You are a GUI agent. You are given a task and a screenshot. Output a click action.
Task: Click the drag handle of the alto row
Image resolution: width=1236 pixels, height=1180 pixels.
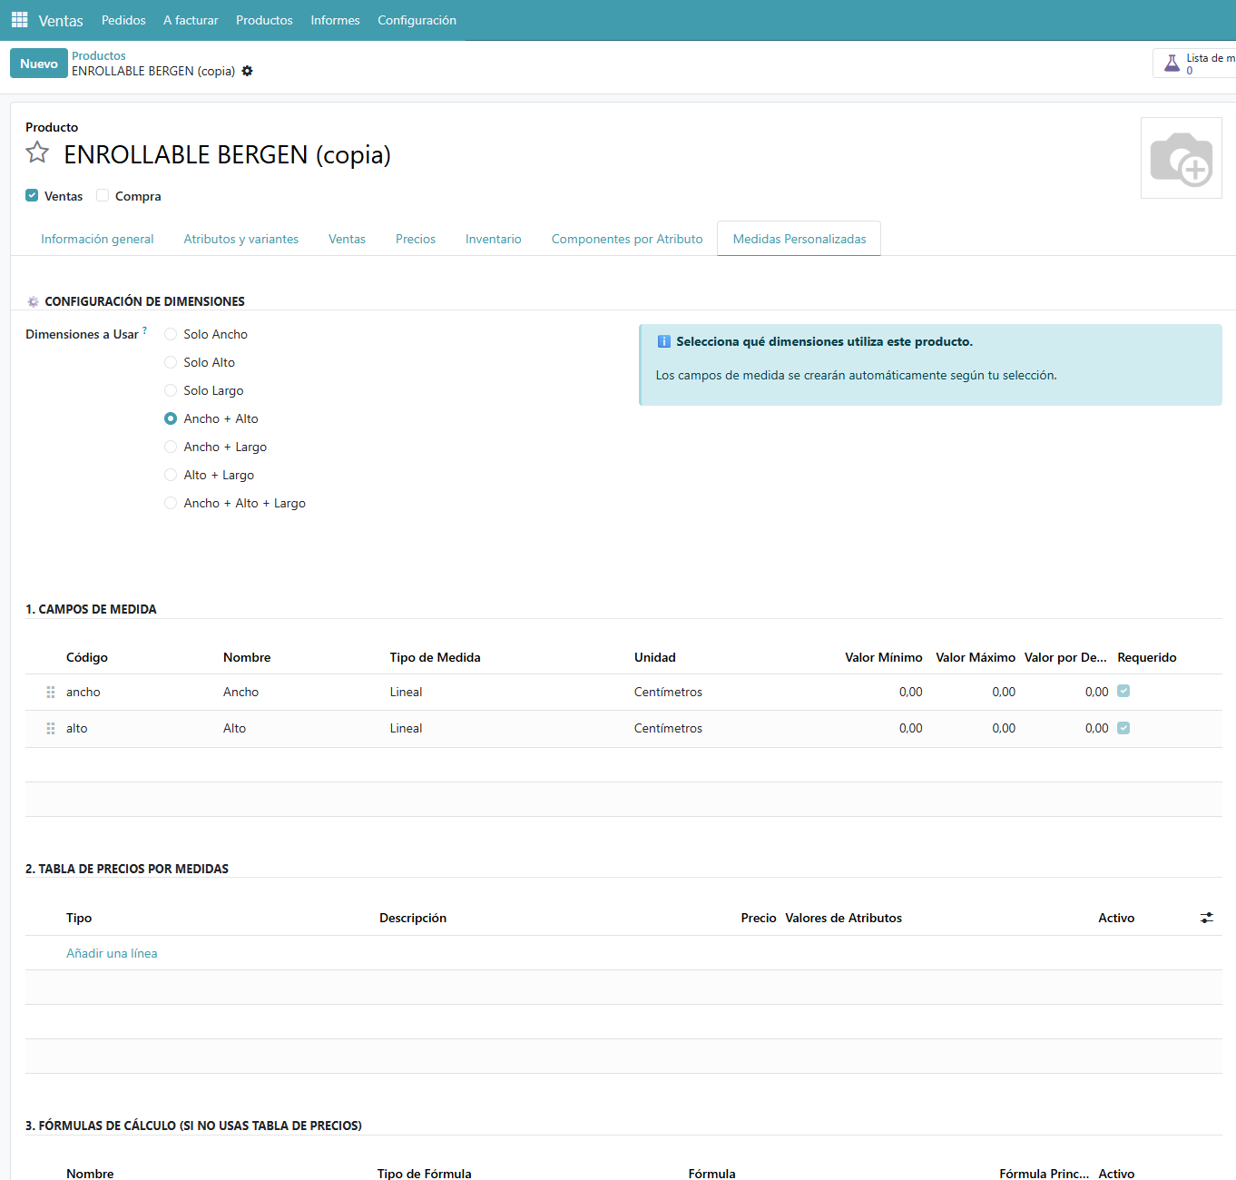[x=51, y=728]
